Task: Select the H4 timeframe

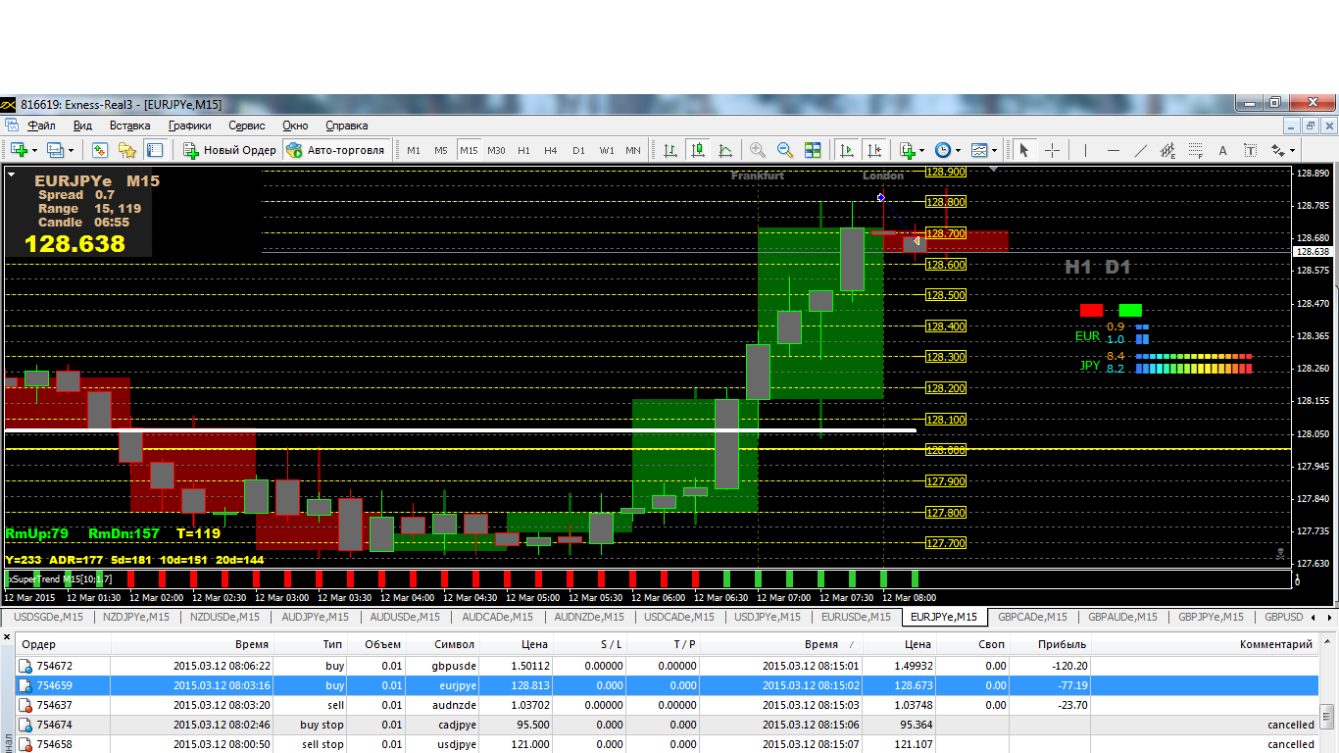Action: point(551,150)
